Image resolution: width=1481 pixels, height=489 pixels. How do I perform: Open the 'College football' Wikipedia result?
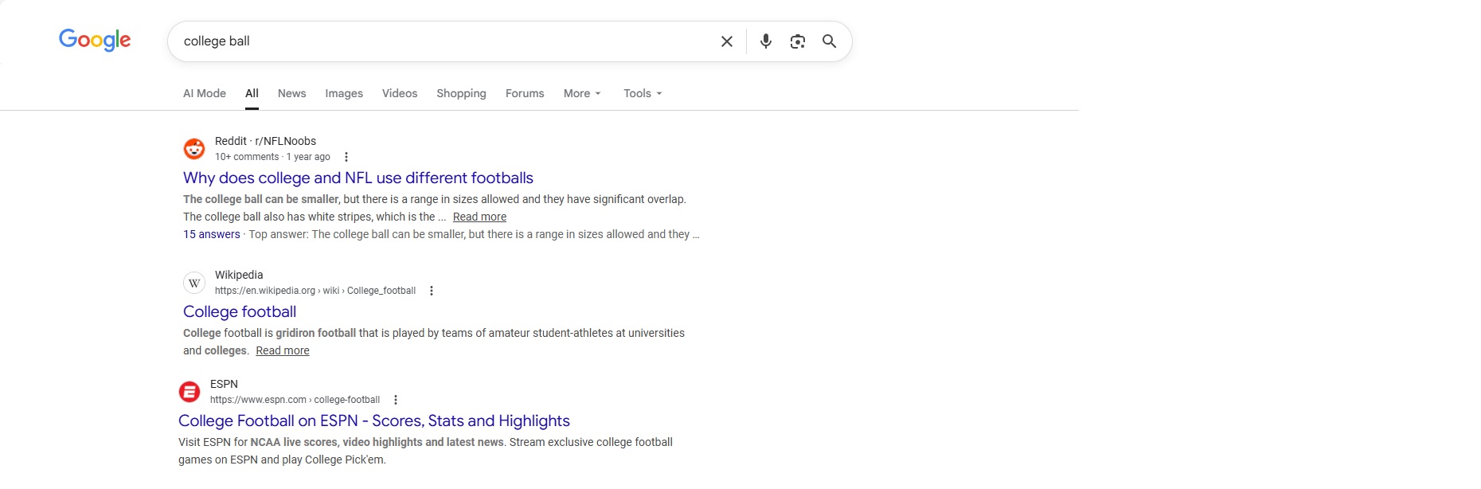(240, 311)
